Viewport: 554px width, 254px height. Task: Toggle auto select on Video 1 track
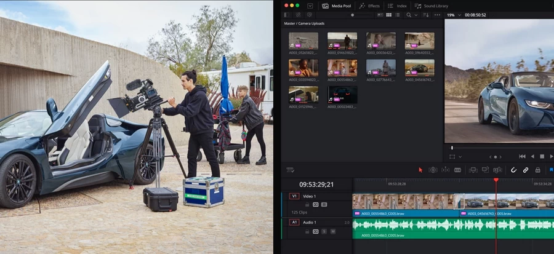[316, 205]
